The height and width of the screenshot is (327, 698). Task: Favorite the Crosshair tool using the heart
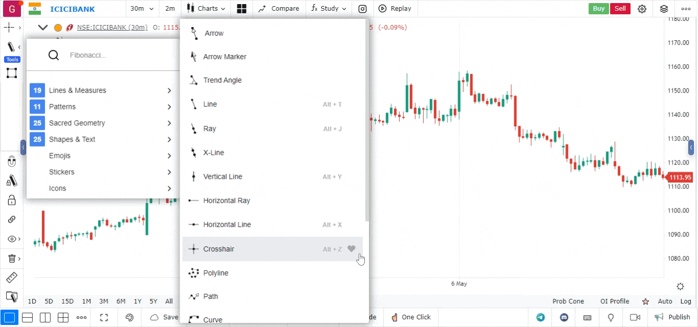point(351,249)
